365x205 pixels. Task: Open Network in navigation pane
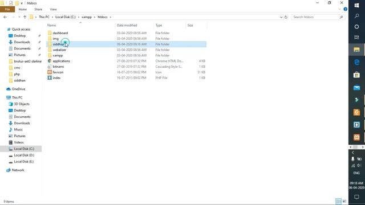(x=18, y=170)
